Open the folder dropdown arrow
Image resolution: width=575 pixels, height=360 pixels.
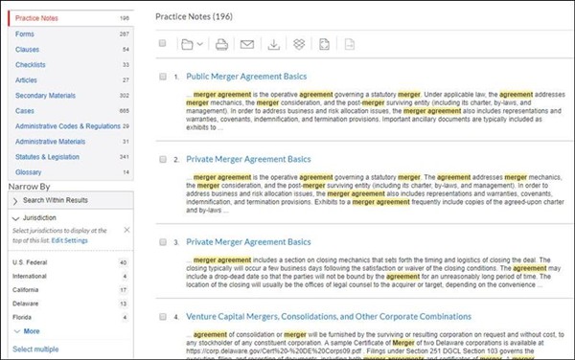pyautogui.click(x=200, y=44)
